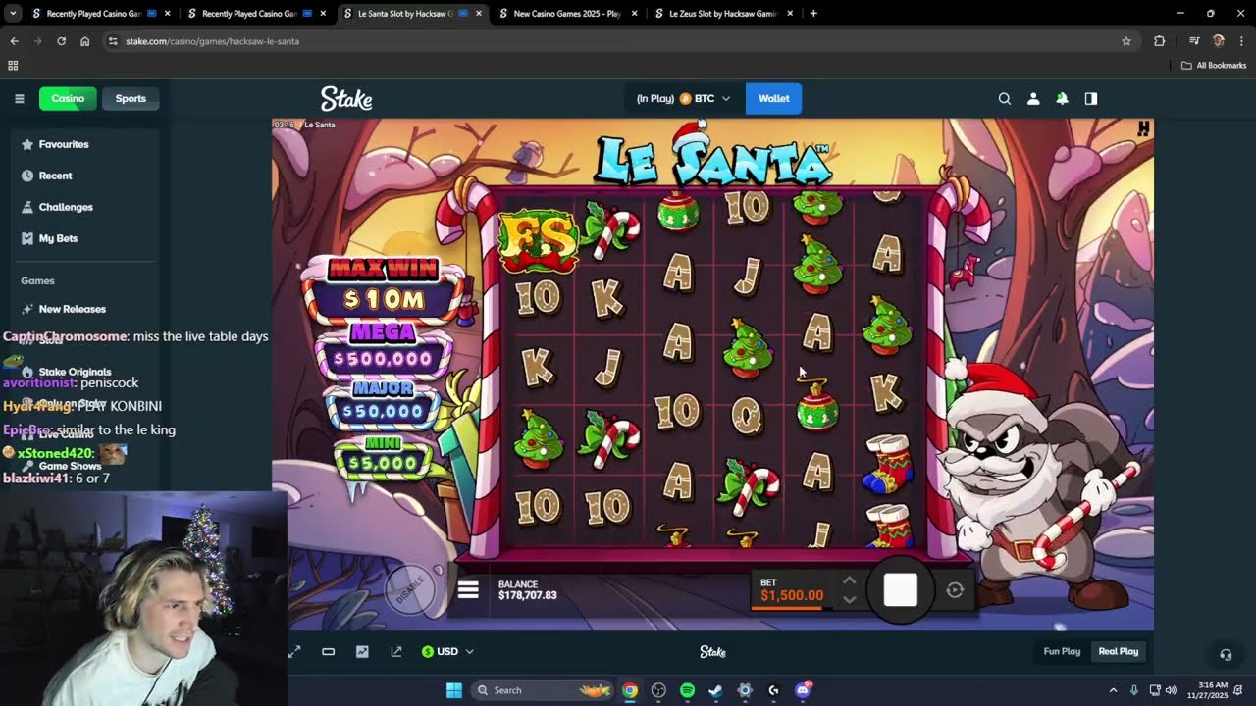Open live stats chart icon
The height and width of the screenshot is (706, 1256).
click(x=362, y=651)
